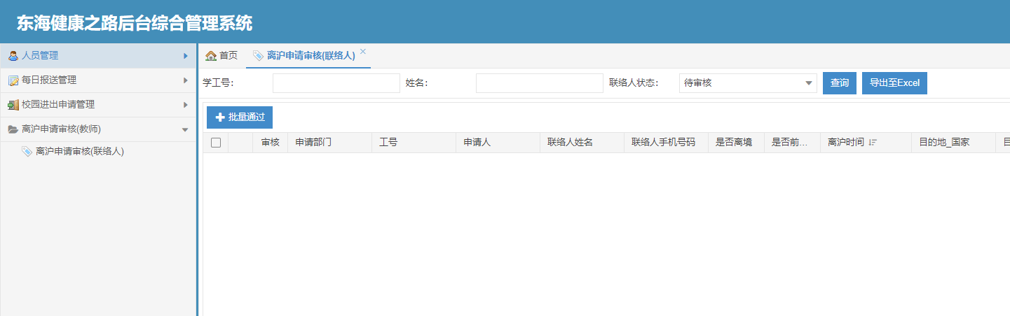The height and width of the screenshot is (316, 1010).
Task: Expand the 人员管理 menu arrow
Action: [x=185, y=56]
